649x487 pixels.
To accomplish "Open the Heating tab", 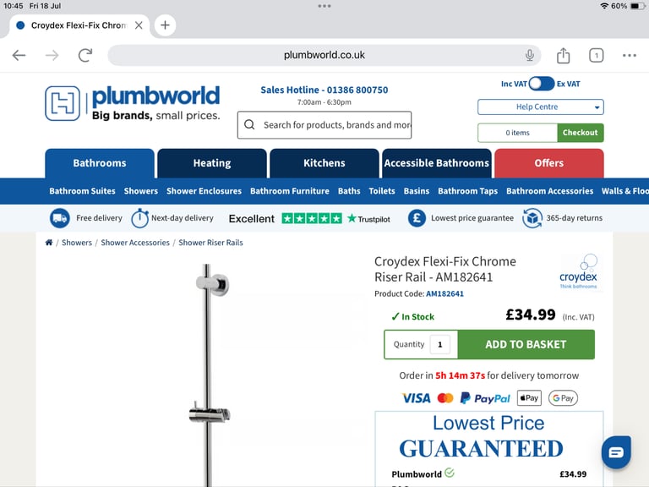I will [x=212, y=163].
